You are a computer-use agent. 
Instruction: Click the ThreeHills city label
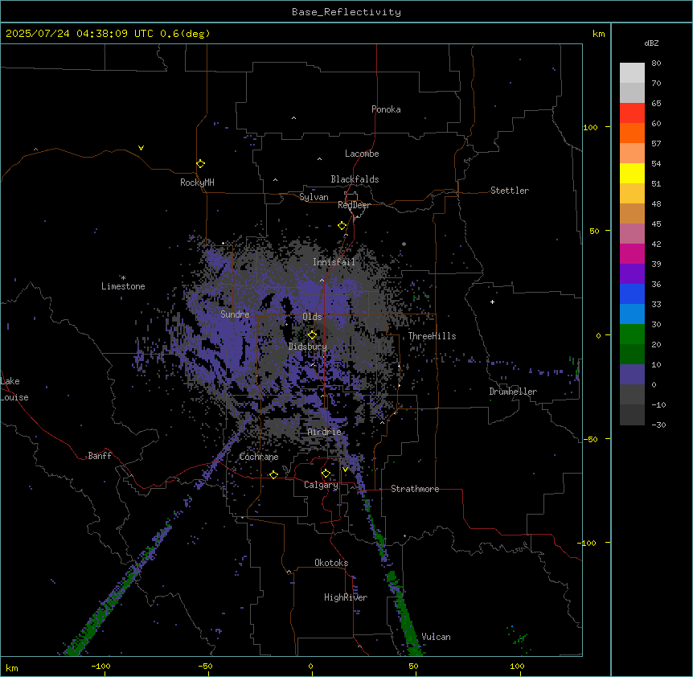click(432, 336)
